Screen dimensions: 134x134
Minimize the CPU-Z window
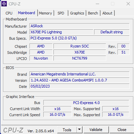click(x=97, y=4)
